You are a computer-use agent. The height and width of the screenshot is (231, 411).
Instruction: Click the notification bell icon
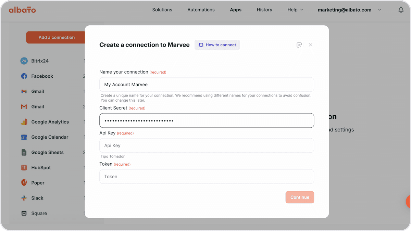coord(401,10)
